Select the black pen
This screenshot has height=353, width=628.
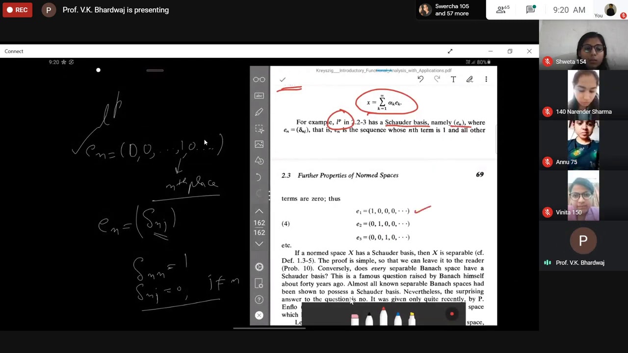click(x=369, y=318)
